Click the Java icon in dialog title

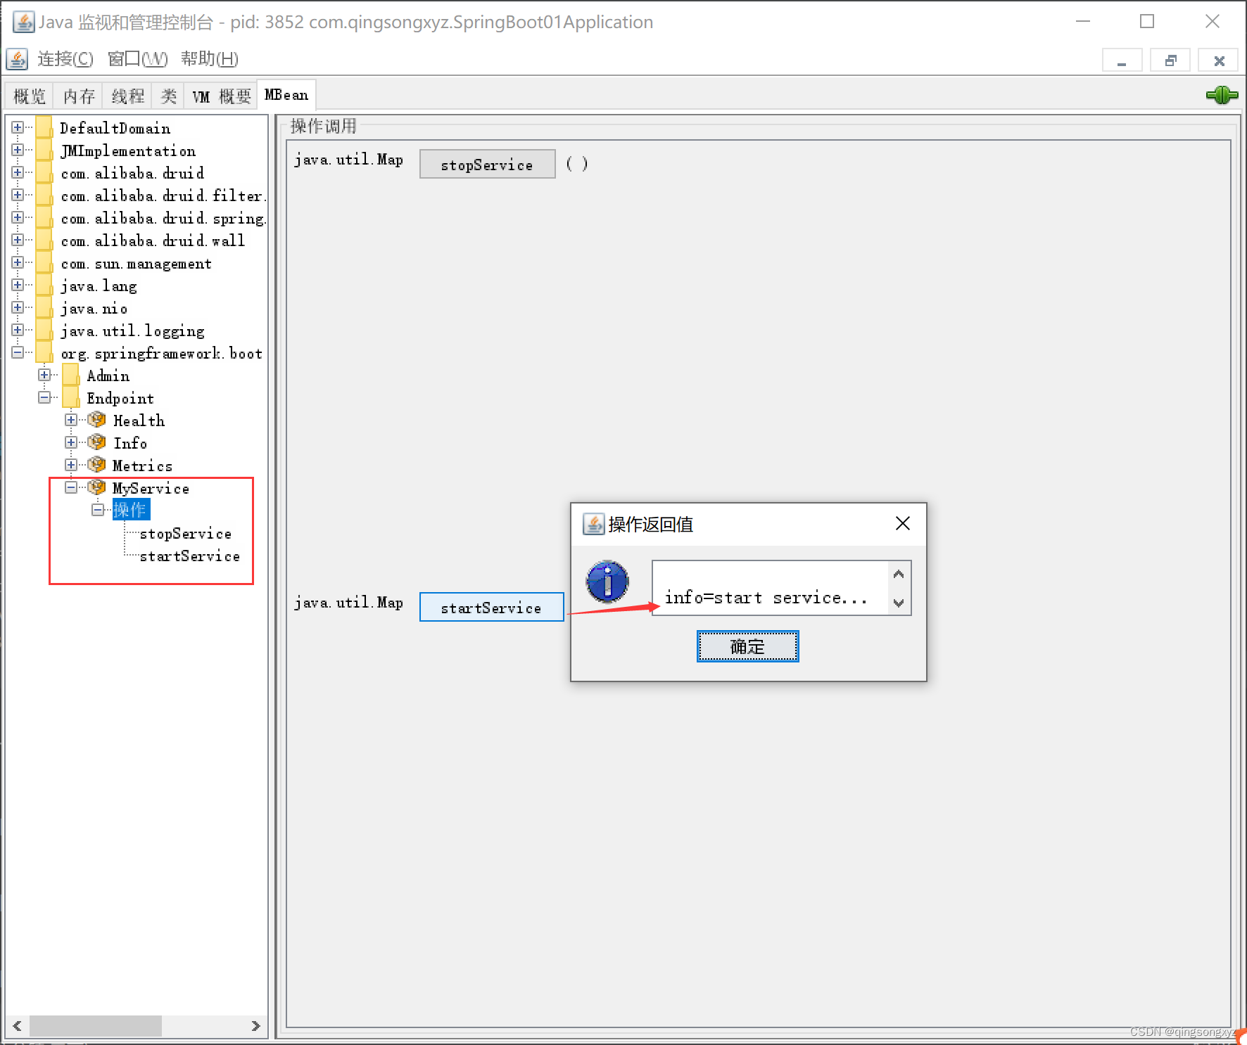coord(593,524)
